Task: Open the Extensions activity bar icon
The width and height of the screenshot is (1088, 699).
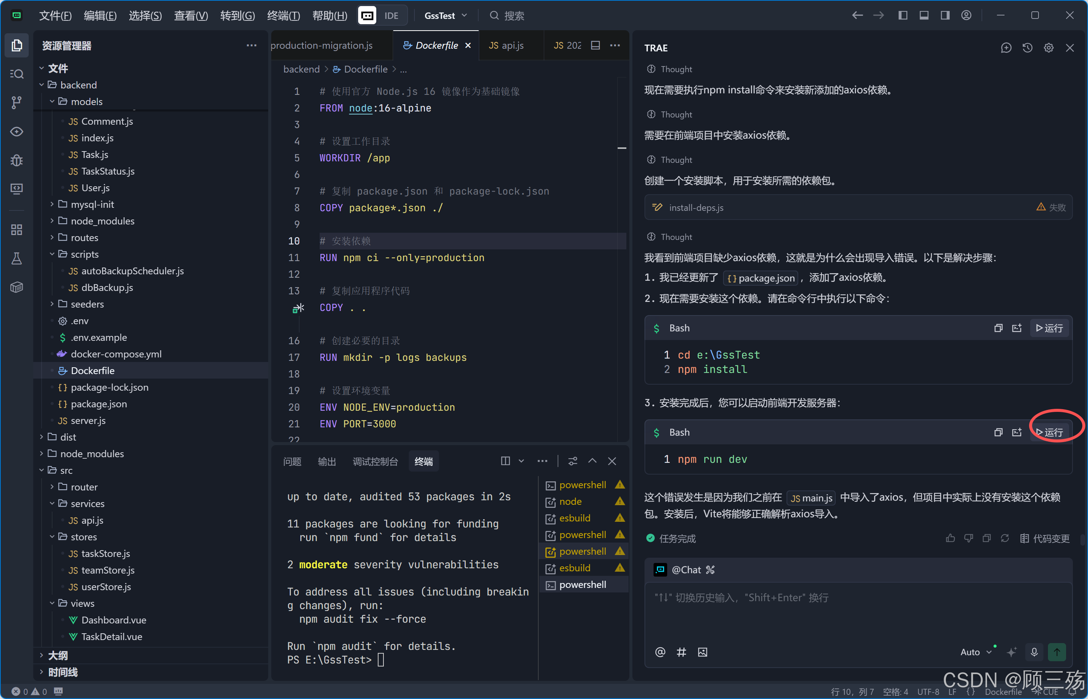Action: pyautogui.click(x=16, y=230)
